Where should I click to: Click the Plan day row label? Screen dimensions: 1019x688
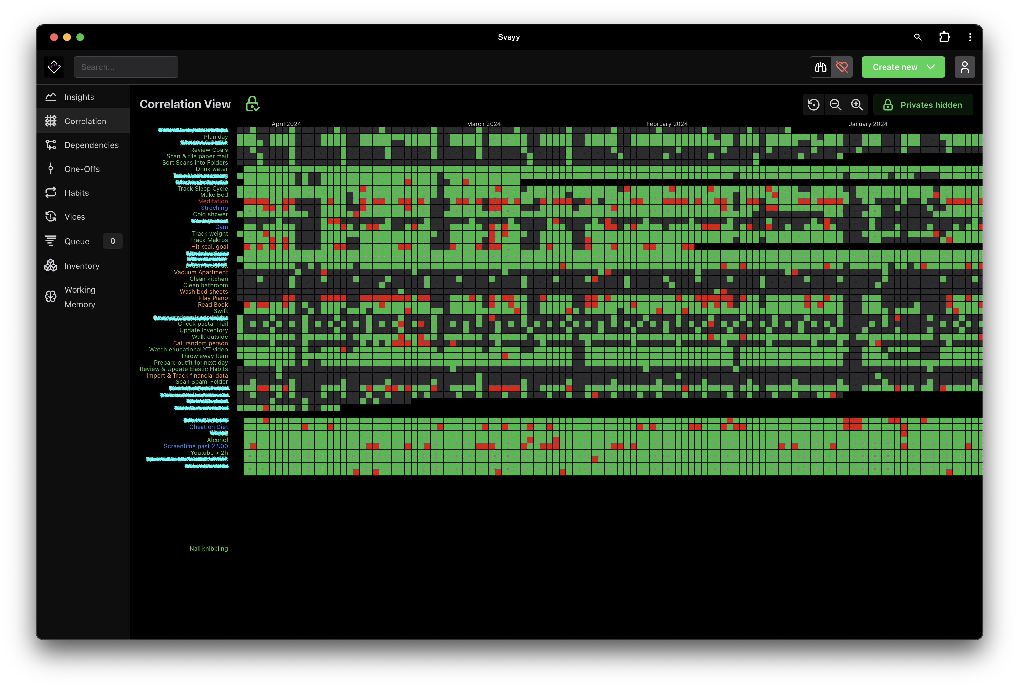[216, 137]
